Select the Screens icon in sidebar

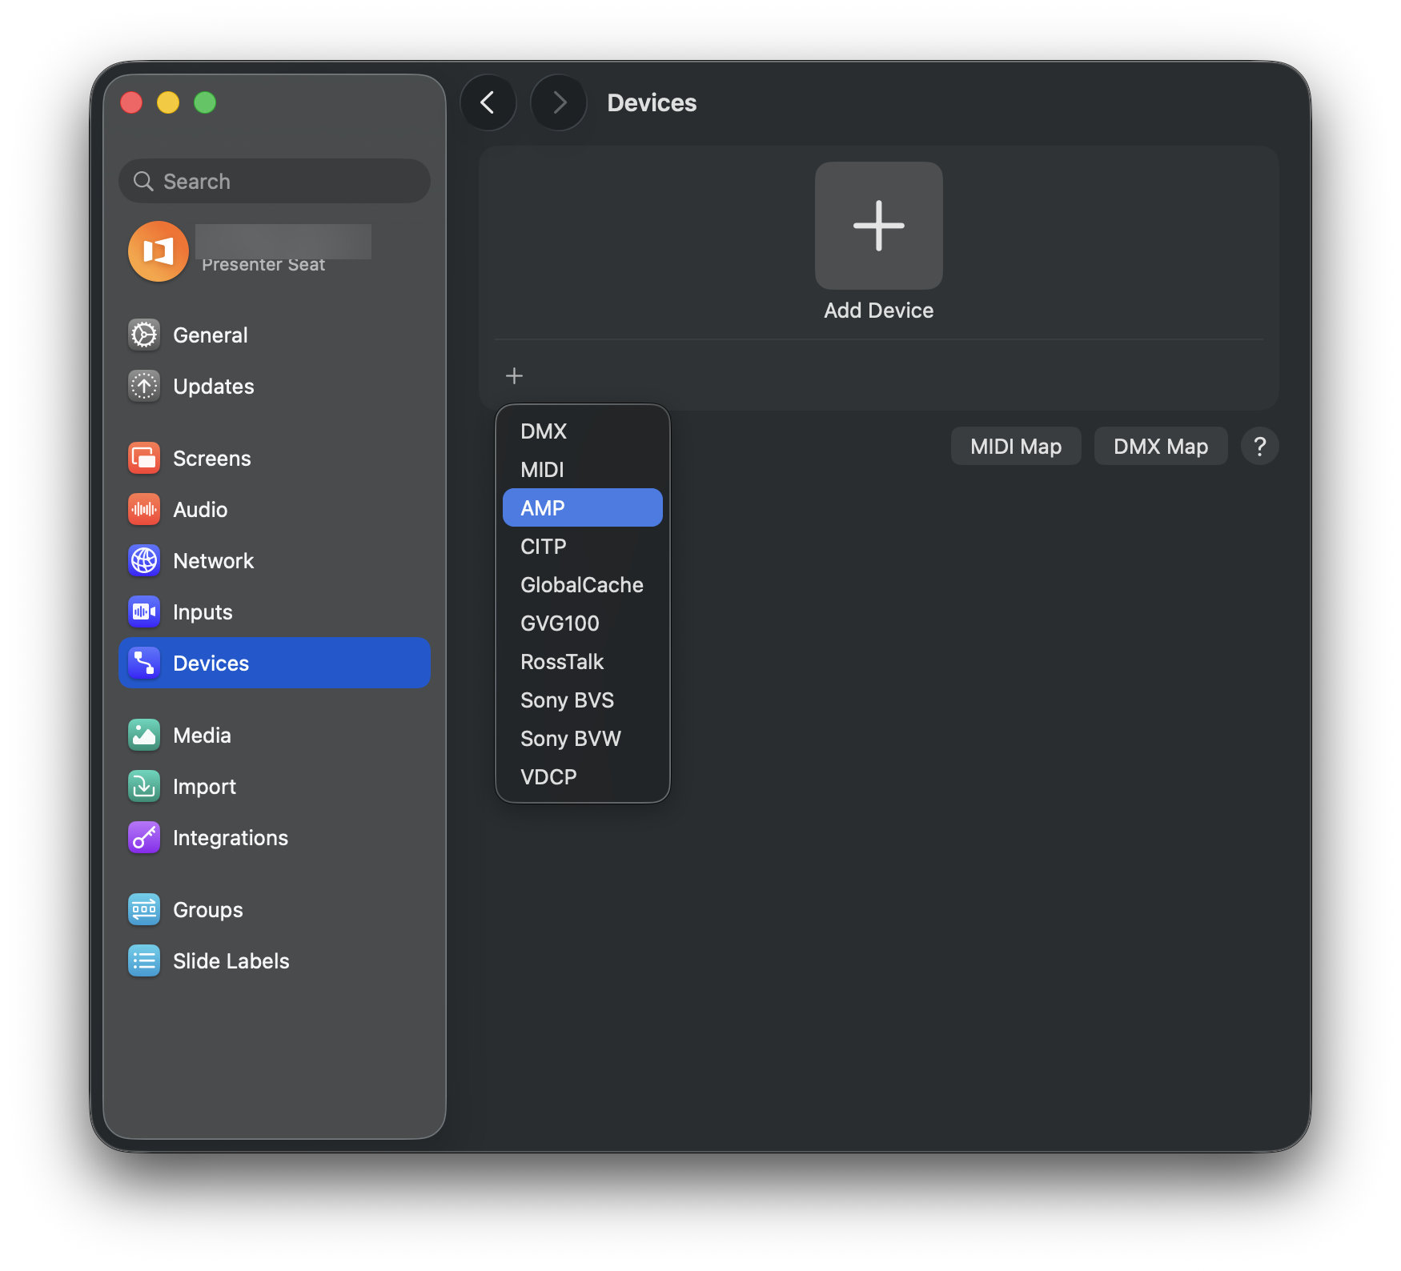[x=144, y=458]
